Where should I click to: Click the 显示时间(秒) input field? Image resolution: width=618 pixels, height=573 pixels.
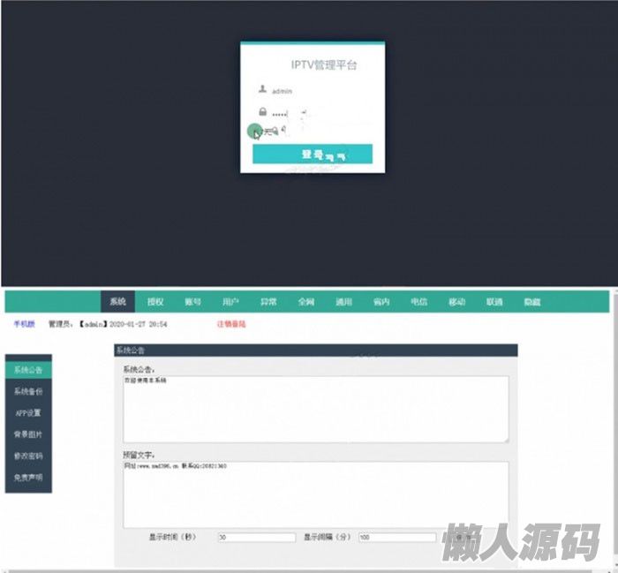click(257, 537)
